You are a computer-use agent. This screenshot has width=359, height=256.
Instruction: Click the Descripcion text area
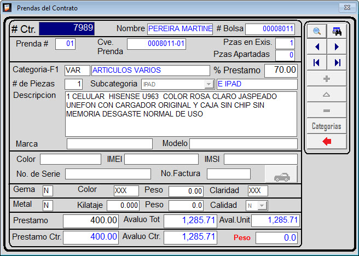181,114
